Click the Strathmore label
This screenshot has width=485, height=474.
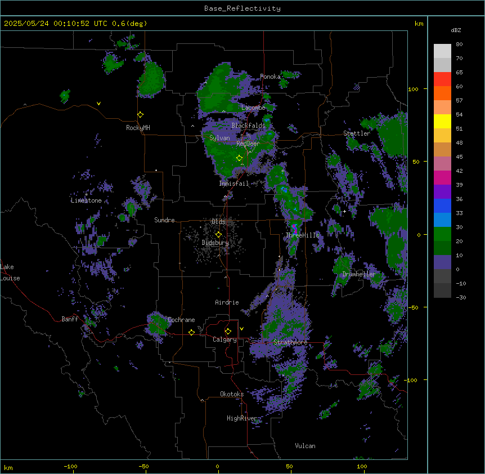pos(290,342)
